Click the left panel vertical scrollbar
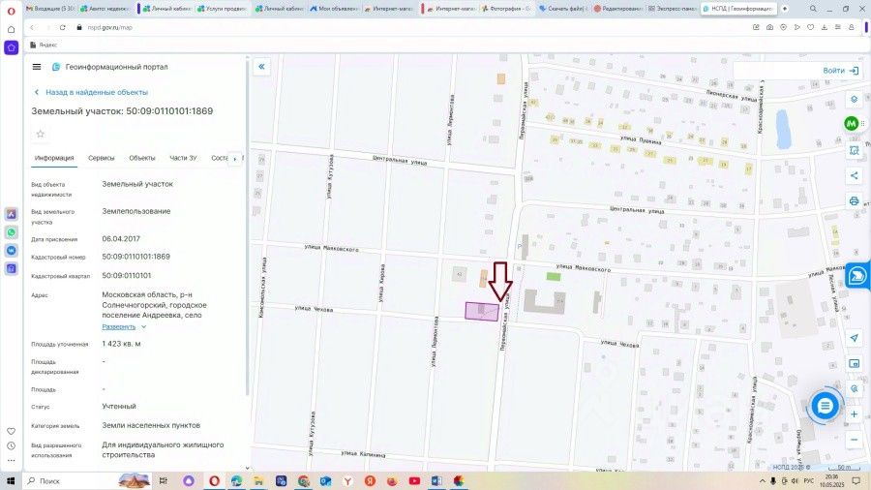The height and width of the screenshot is (490, 871). (x=247, y=228)
